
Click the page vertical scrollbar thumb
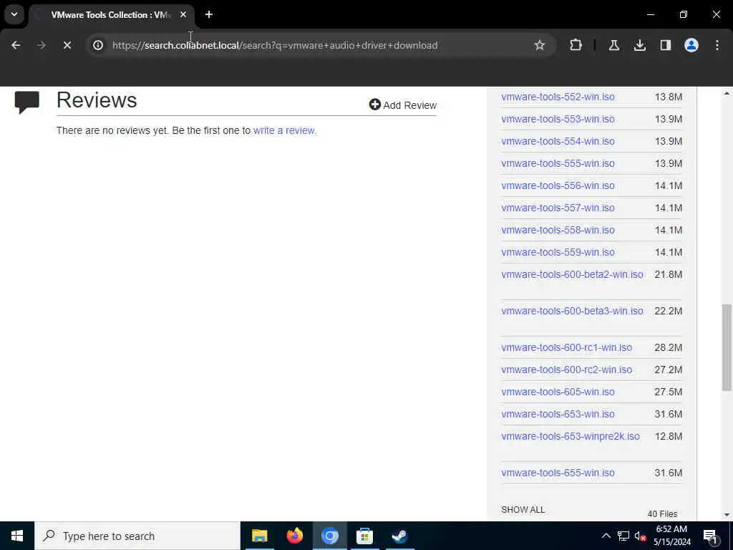(727, 347)
